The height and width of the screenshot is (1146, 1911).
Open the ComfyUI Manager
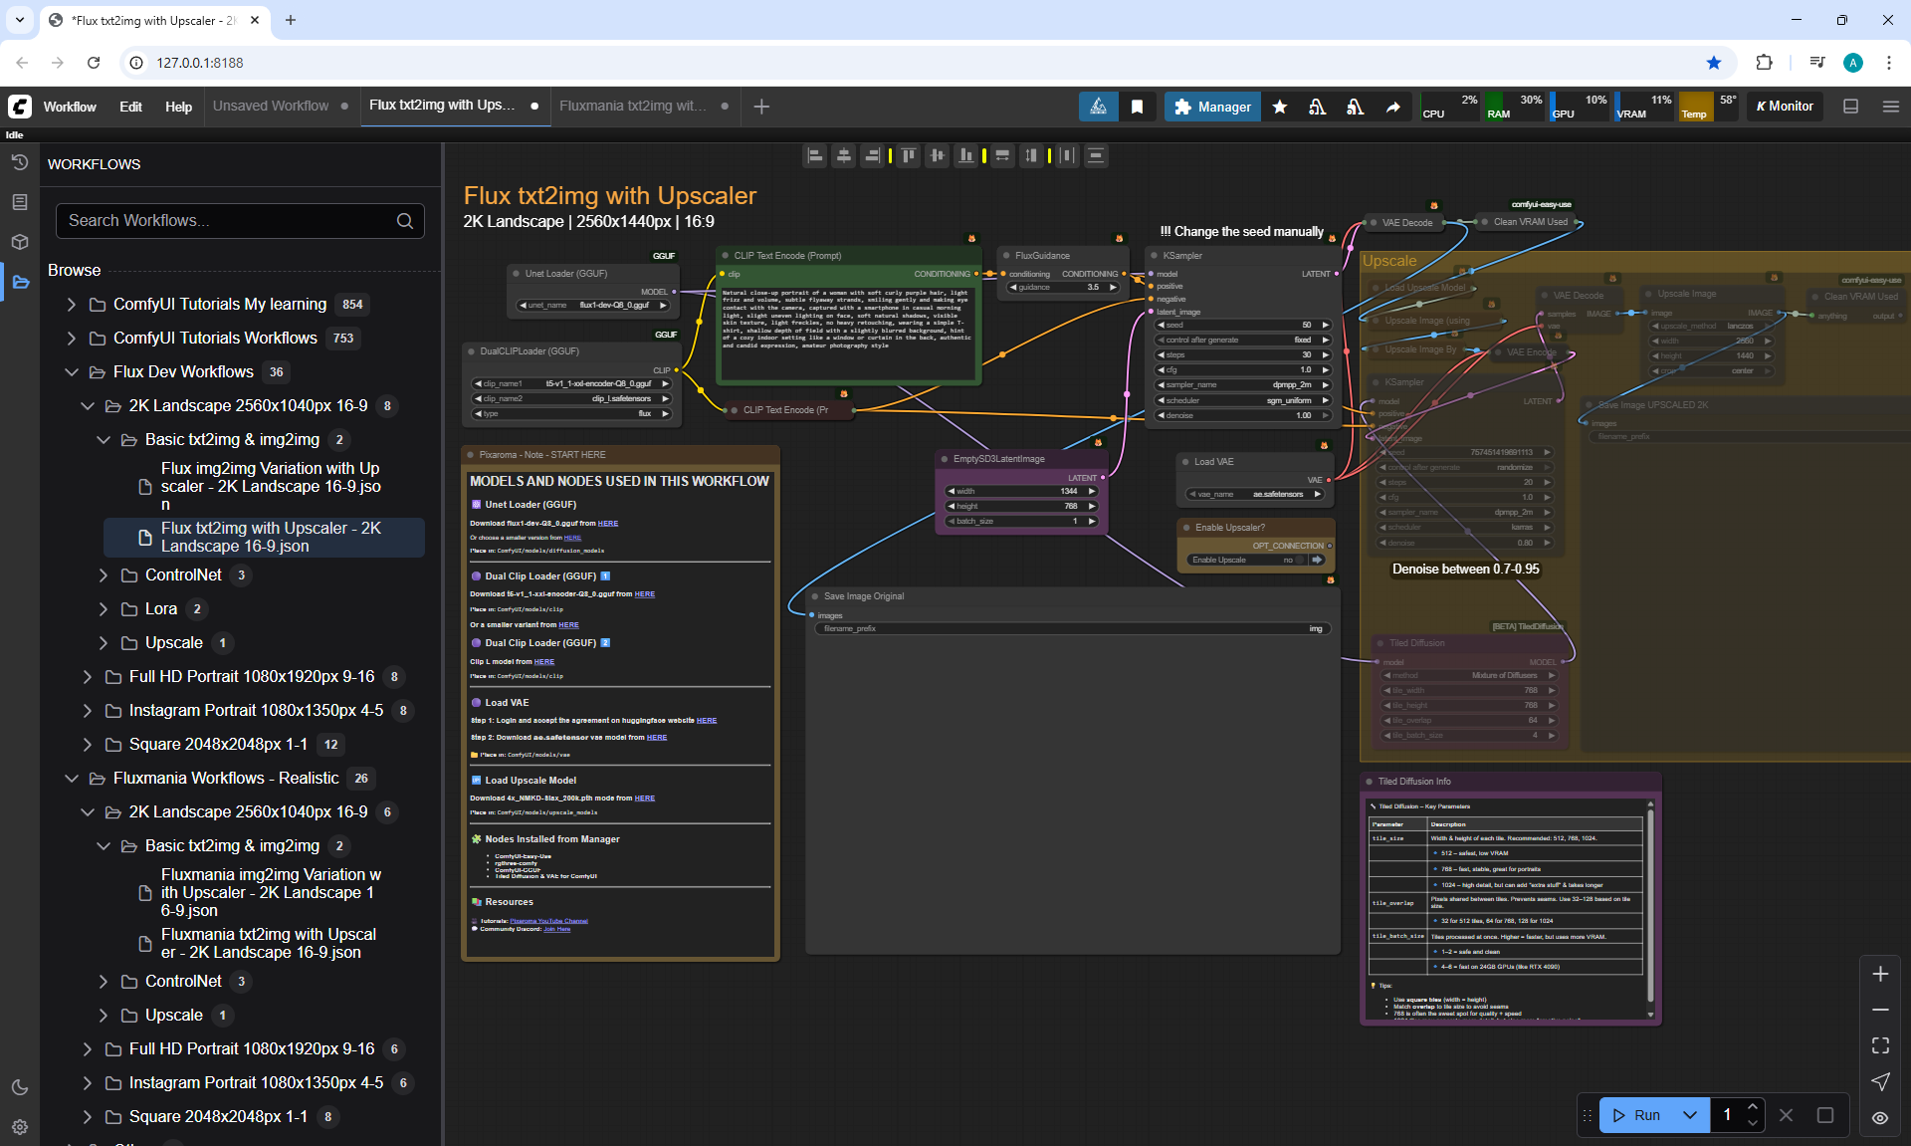point(1211,107)
